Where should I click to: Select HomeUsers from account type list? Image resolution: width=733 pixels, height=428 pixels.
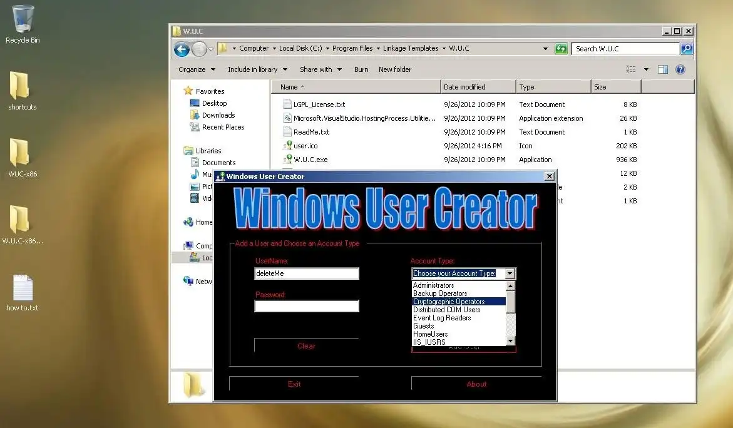pyautogui.click(x=459, y=334)
